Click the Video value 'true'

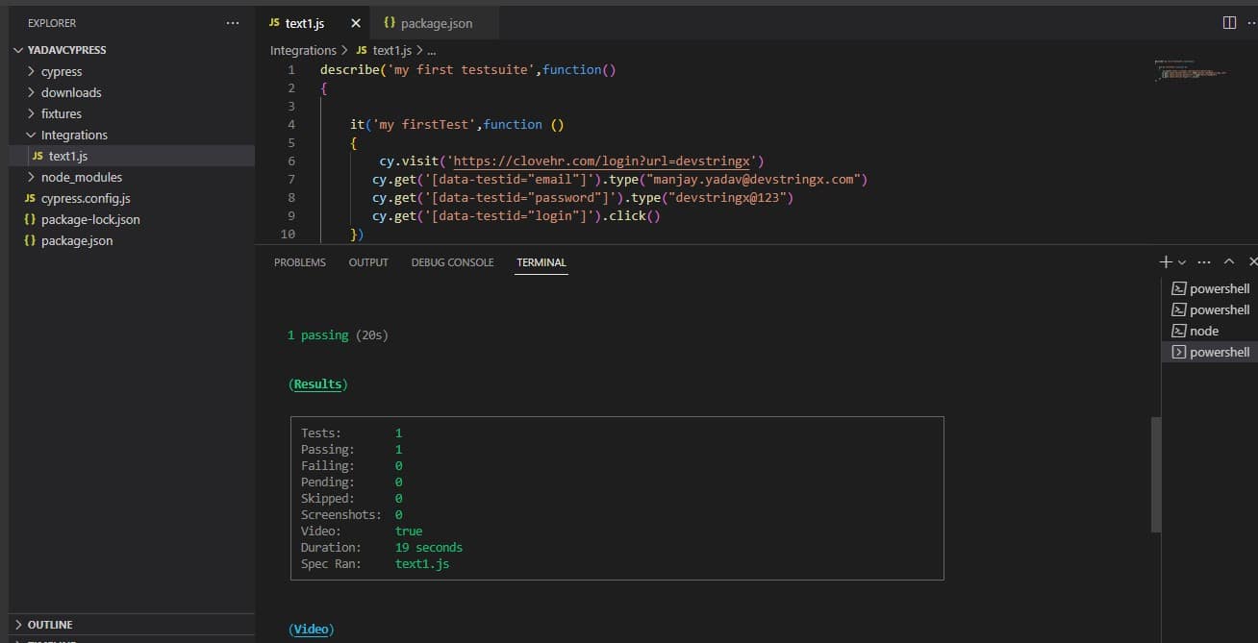(409, 532)
